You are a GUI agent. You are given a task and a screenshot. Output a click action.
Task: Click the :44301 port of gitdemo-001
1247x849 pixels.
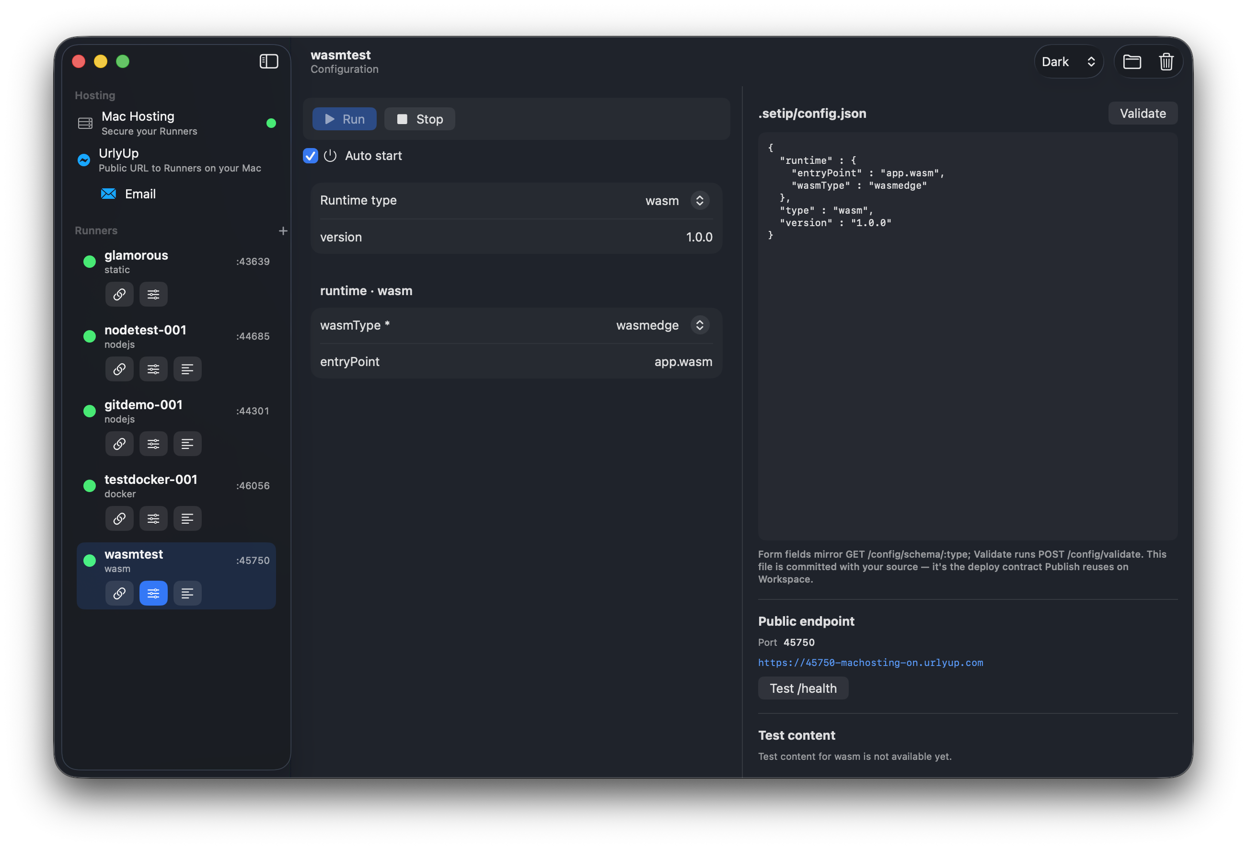[x=253, y=411]
